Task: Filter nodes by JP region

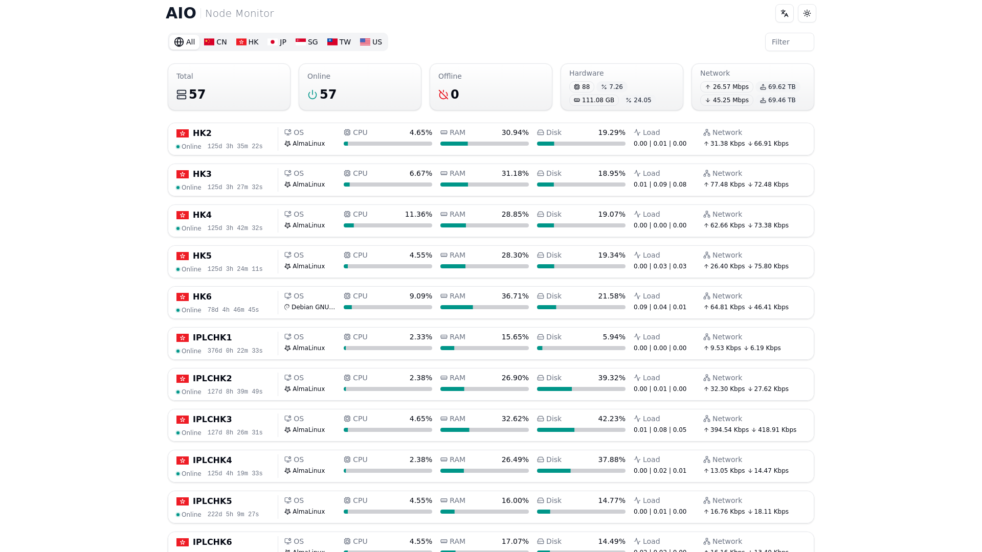Action: tap(278, 42)
